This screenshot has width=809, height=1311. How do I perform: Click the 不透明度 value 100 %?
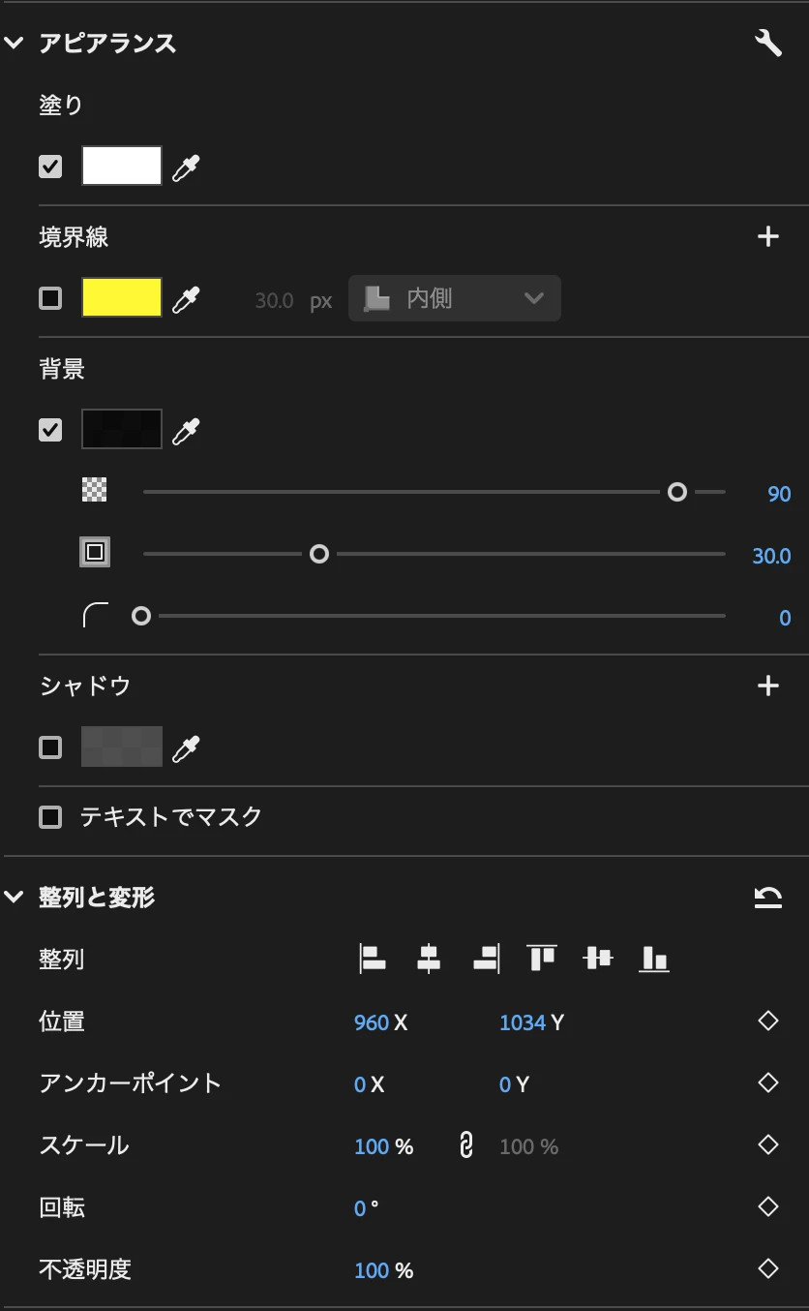point(383,1270)
